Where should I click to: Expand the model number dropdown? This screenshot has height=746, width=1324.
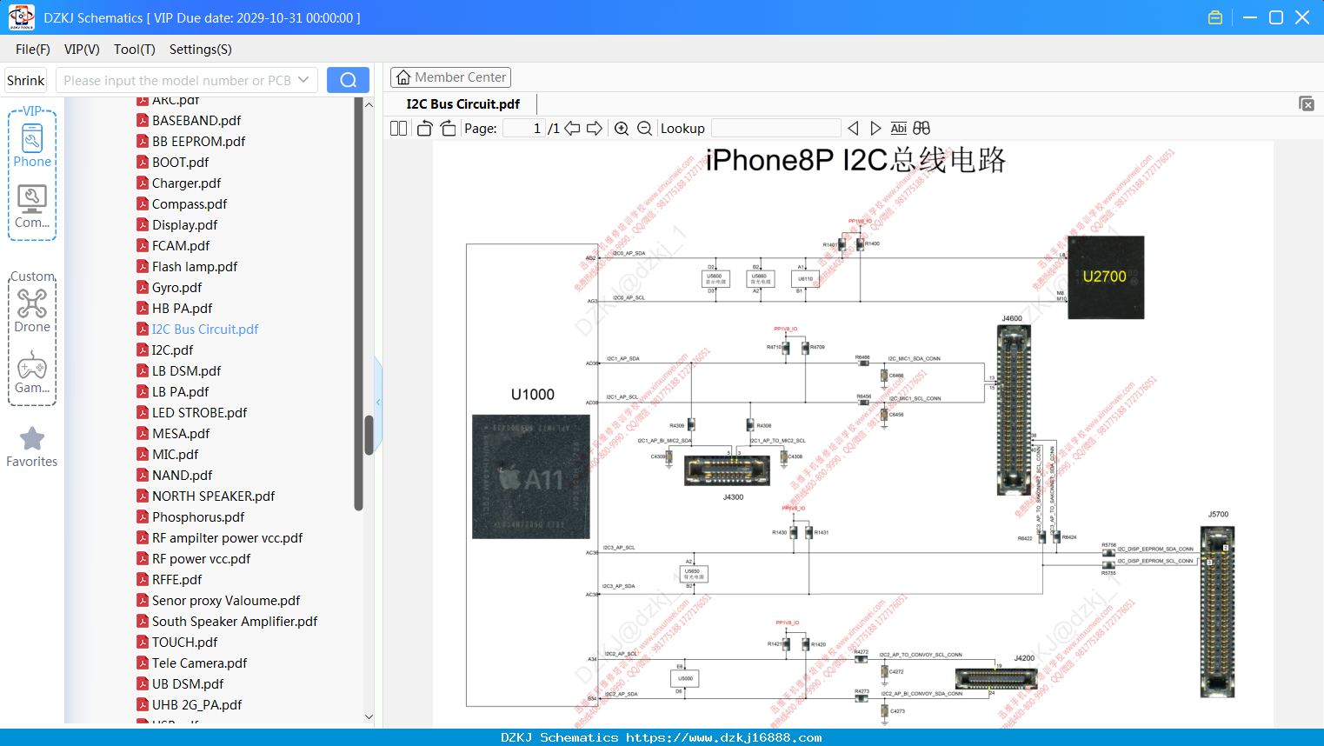pyautogui.click(x=303, y=80)
